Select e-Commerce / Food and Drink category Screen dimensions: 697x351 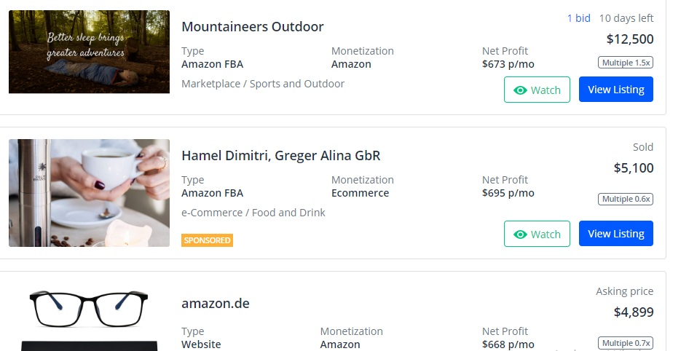coord(253,213)
